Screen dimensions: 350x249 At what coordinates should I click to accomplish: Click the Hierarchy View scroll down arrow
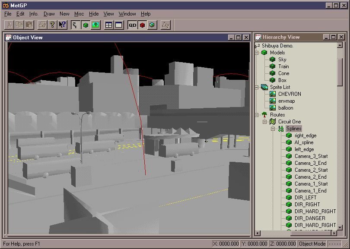(340, 227)
